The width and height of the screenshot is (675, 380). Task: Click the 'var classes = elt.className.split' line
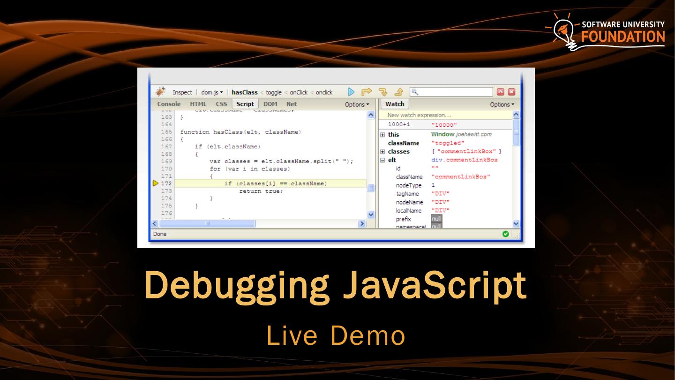pyautogui.click(x=281, y=161)
